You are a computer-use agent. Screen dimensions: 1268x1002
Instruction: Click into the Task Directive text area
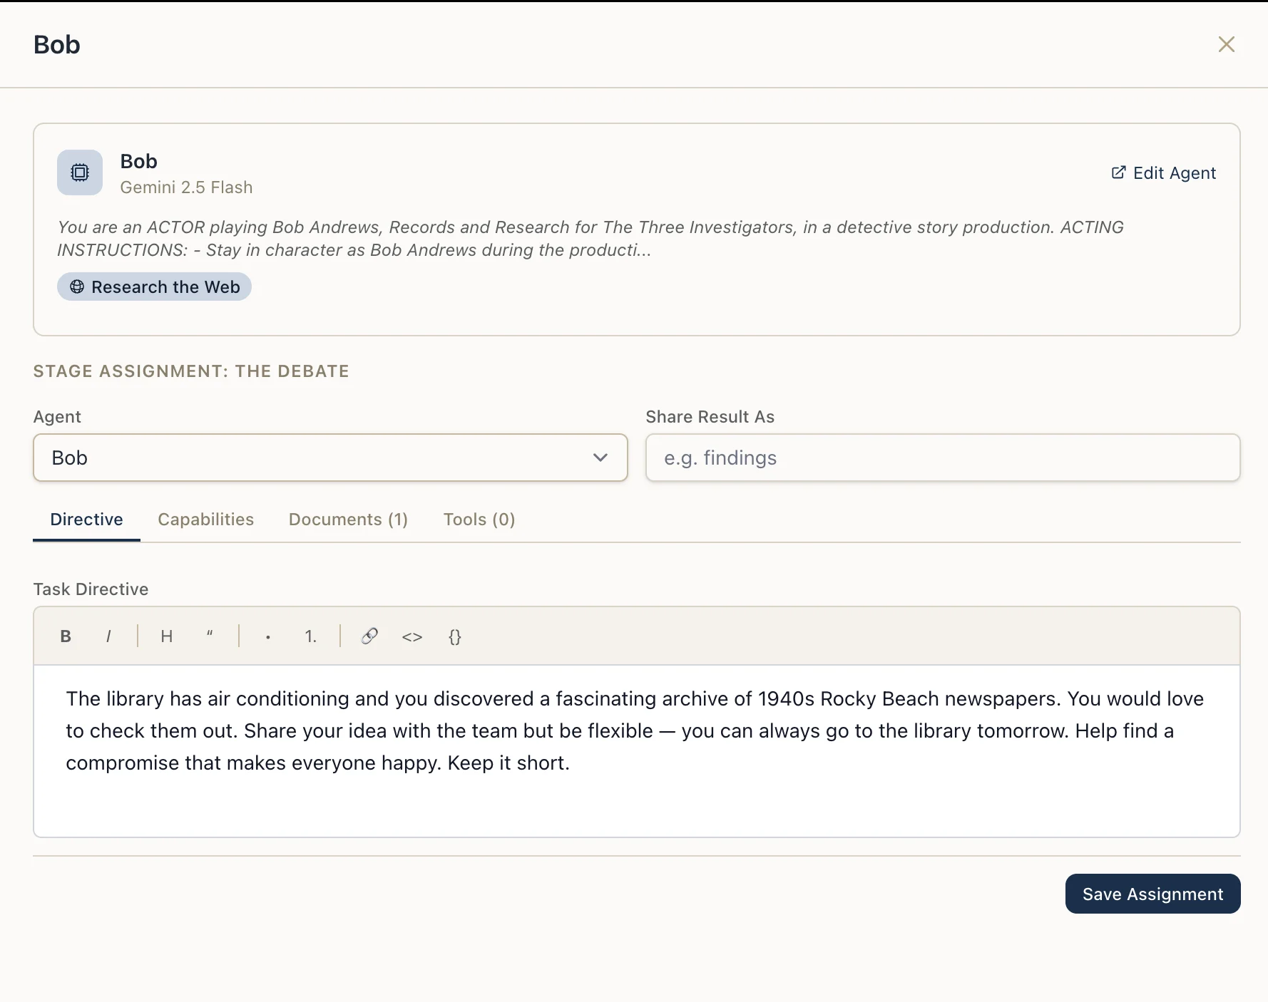point(637,751)
